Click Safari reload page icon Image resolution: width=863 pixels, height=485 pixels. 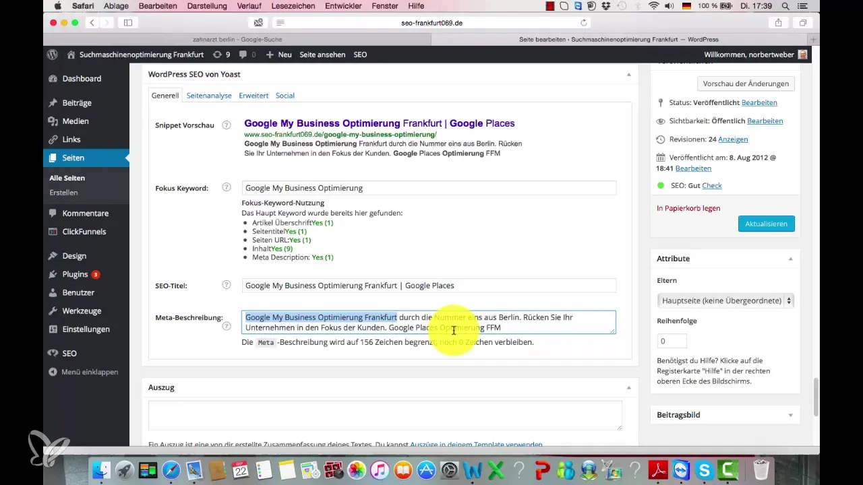tap(584, 22)
